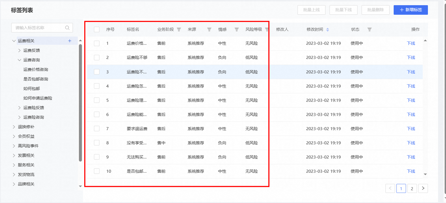This screenshot has height=203, width=446.
Task: Click 下线 link on row 1
Action: [411, 43]
